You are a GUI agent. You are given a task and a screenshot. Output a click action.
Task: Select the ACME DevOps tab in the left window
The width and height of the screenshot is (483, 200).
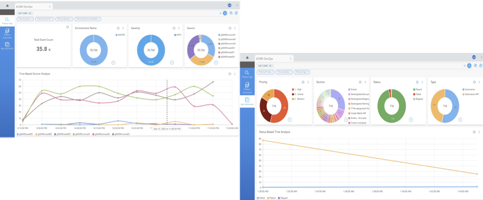tap(33, 6)
